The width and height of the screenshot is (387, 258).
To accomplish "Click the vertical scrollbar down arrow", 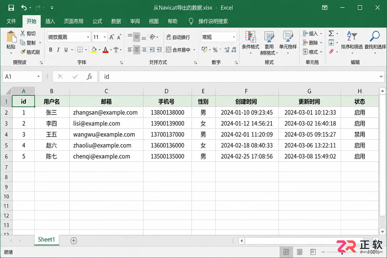I will tap(382, 232).
